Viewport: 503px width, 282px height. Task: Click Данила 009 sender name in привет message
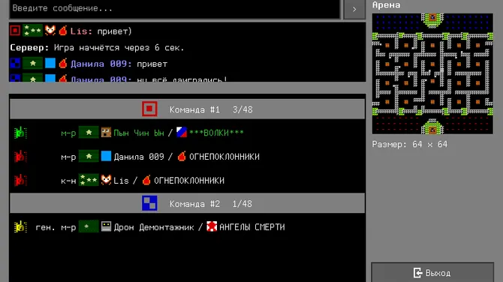coord(101,64)
